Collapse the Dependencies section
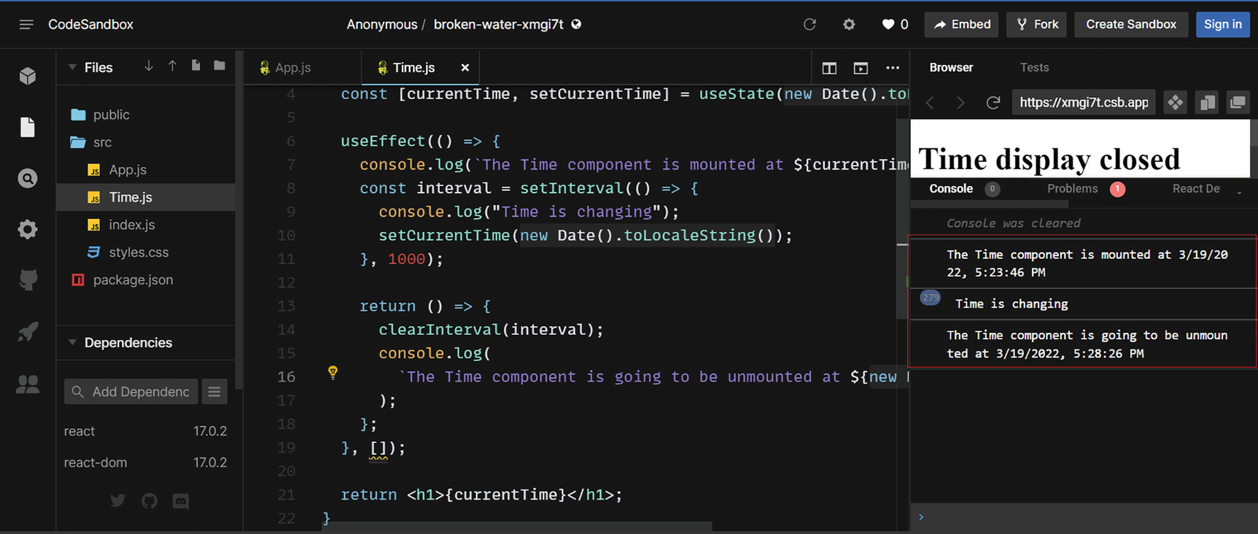This screenshot has width=1258, height=534. click(72, 342)
